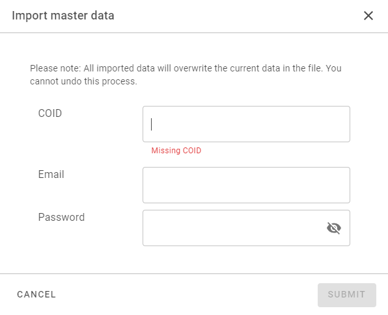Screen dimensions: 388x315
Task: Click into the Email text box
Action: click(246, 185)
